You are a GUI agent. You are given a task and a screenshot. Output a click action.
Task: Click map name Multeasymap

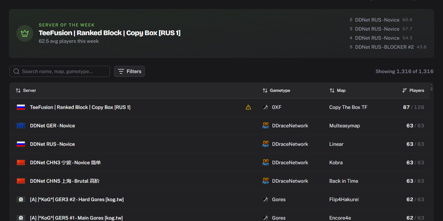[344, 126]
